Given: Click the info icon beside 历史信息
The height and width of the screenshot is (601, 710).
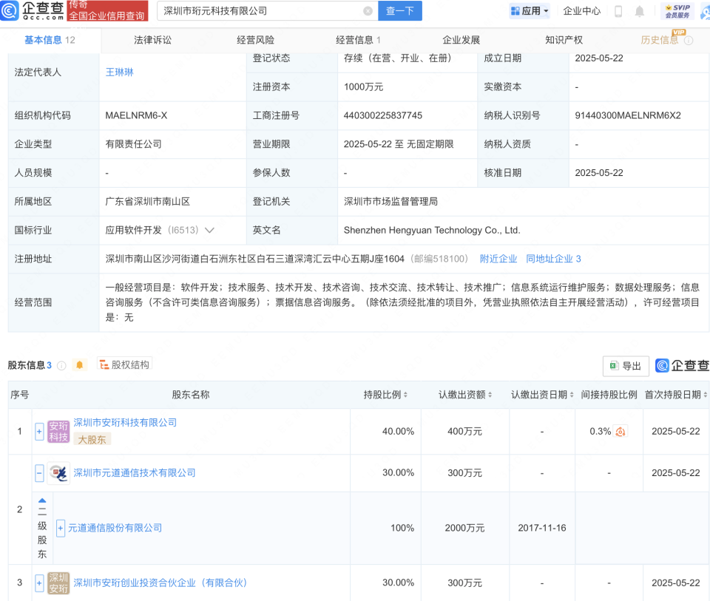Looking at the screenshot, I should (689, 41).
